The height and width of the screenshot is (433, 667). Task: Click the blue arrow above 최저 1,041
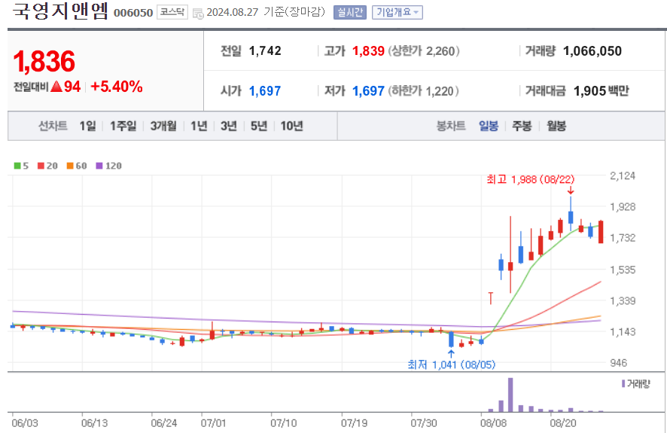[452, 353]
